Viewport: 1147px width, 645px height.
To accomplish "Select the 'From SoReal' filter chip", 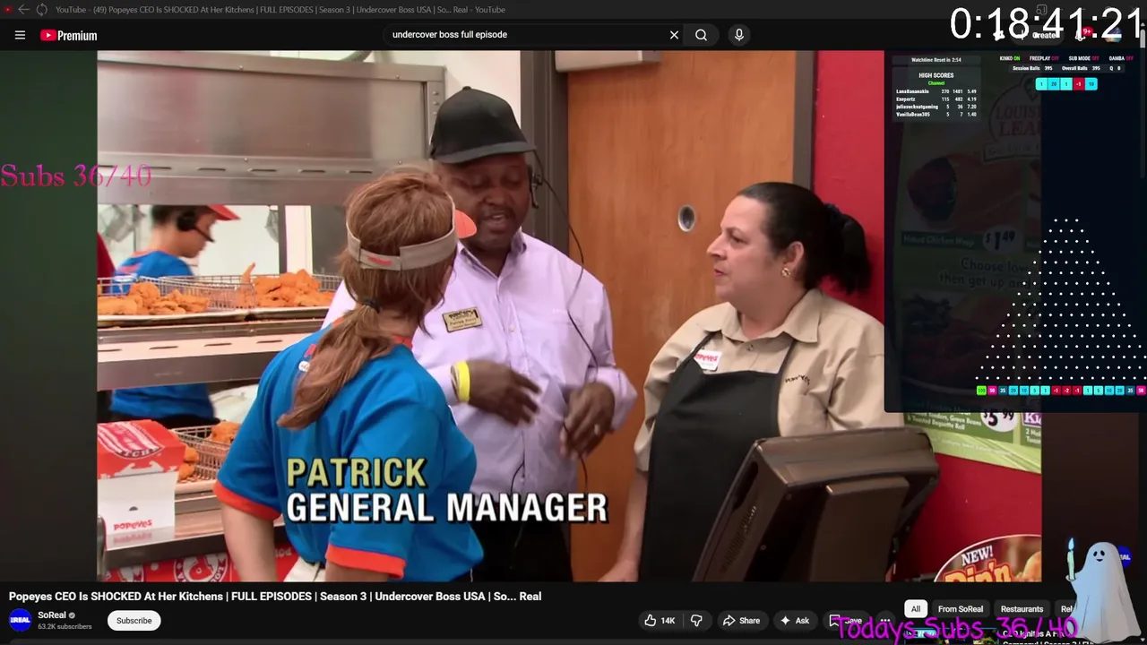I will click(x=960, y=609).
